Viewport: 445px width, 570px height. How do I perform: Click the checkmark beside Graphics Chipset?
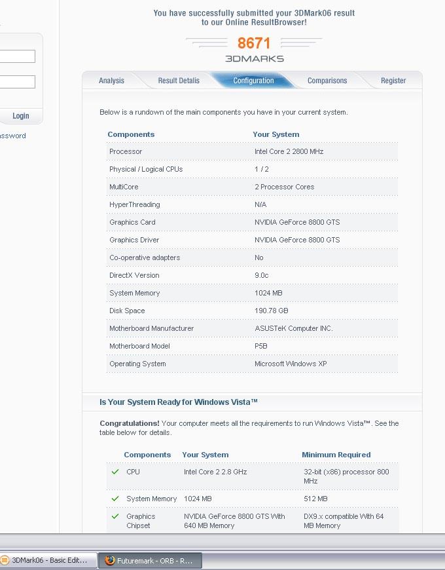pyautogui.click(x=115, y=516)
